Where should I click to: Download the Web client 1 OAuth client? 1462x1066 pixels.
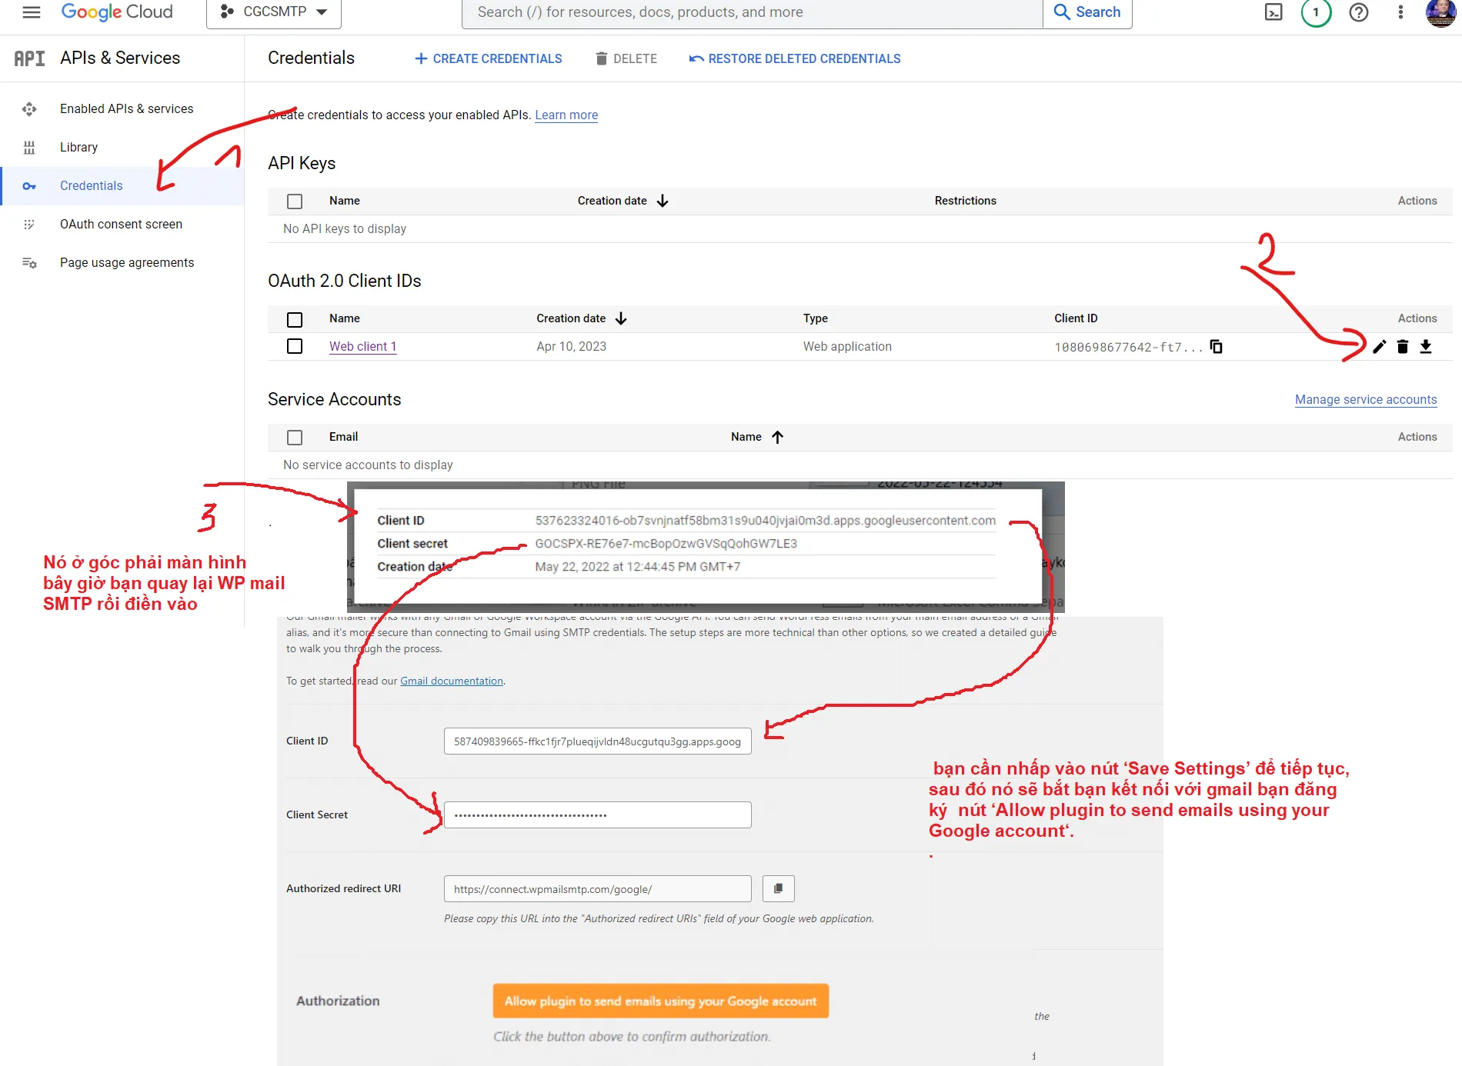pos(1426,347)
